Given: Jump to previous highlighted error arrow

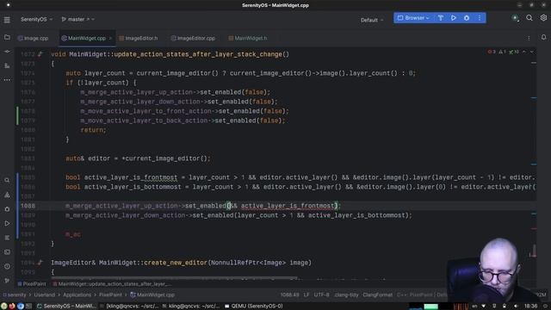Looking at the screenshot, I should click(x=524, y=52).
